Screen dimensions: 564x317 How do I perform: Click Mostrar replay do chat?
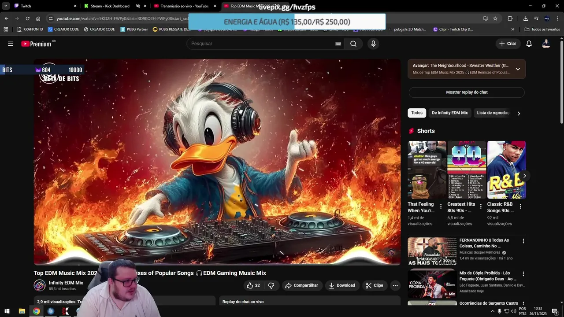[x=467, y=92]
